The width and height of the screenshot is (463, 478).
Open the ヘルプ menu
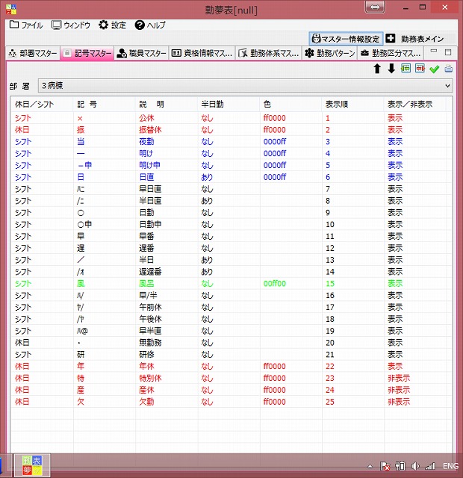150,25
